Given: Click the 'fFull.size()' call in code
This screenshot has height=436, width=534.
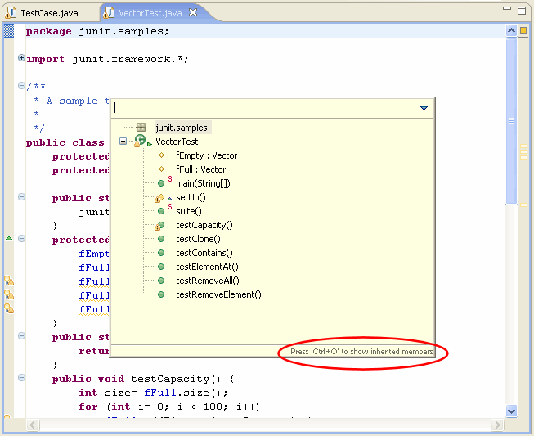Looking at the screenshot, I should [182, 393].
